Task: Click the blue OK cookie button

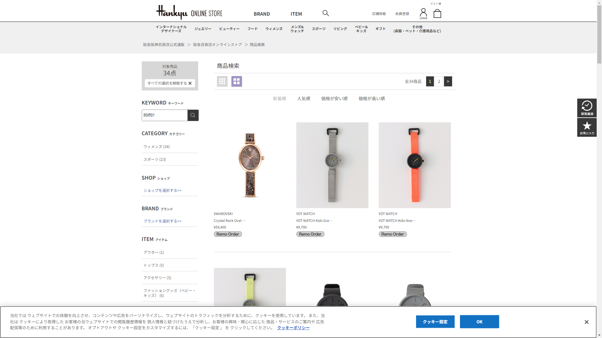Action: 479,322
